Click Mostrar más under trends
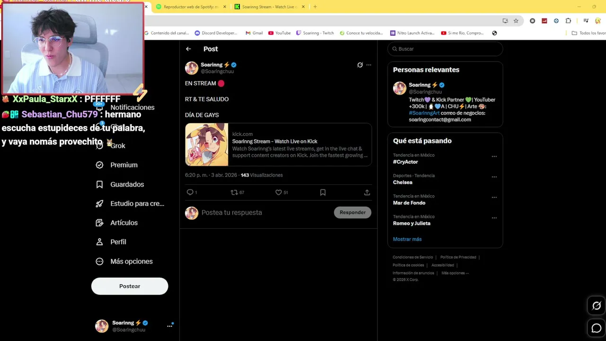This screenshot has width=606, height=341. [x=407, y=239]
